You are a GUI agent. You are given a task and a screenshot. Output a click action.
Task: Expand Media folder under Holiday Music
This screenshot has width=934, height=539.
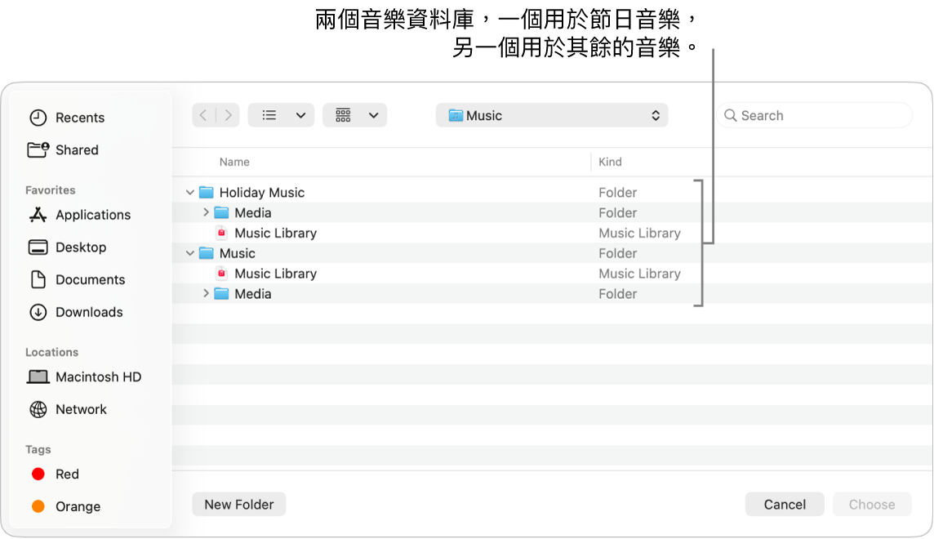tap(206, 212)
